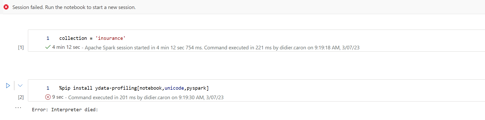Click the 'insurance' string literal in cell 1
The width and height of the screenshot is (485, 120).
(111, 38)
